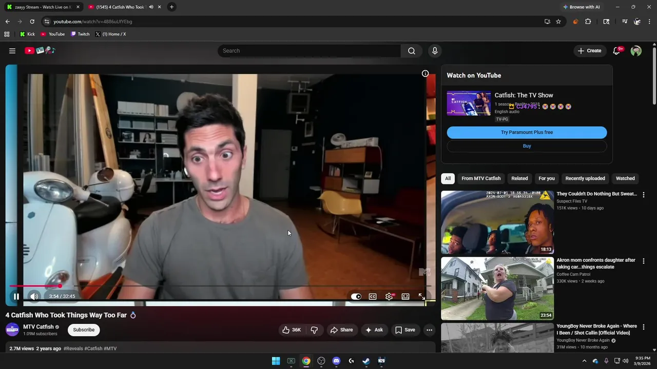
Task: Open the player settings gear
Action: [x=389, y=296]
